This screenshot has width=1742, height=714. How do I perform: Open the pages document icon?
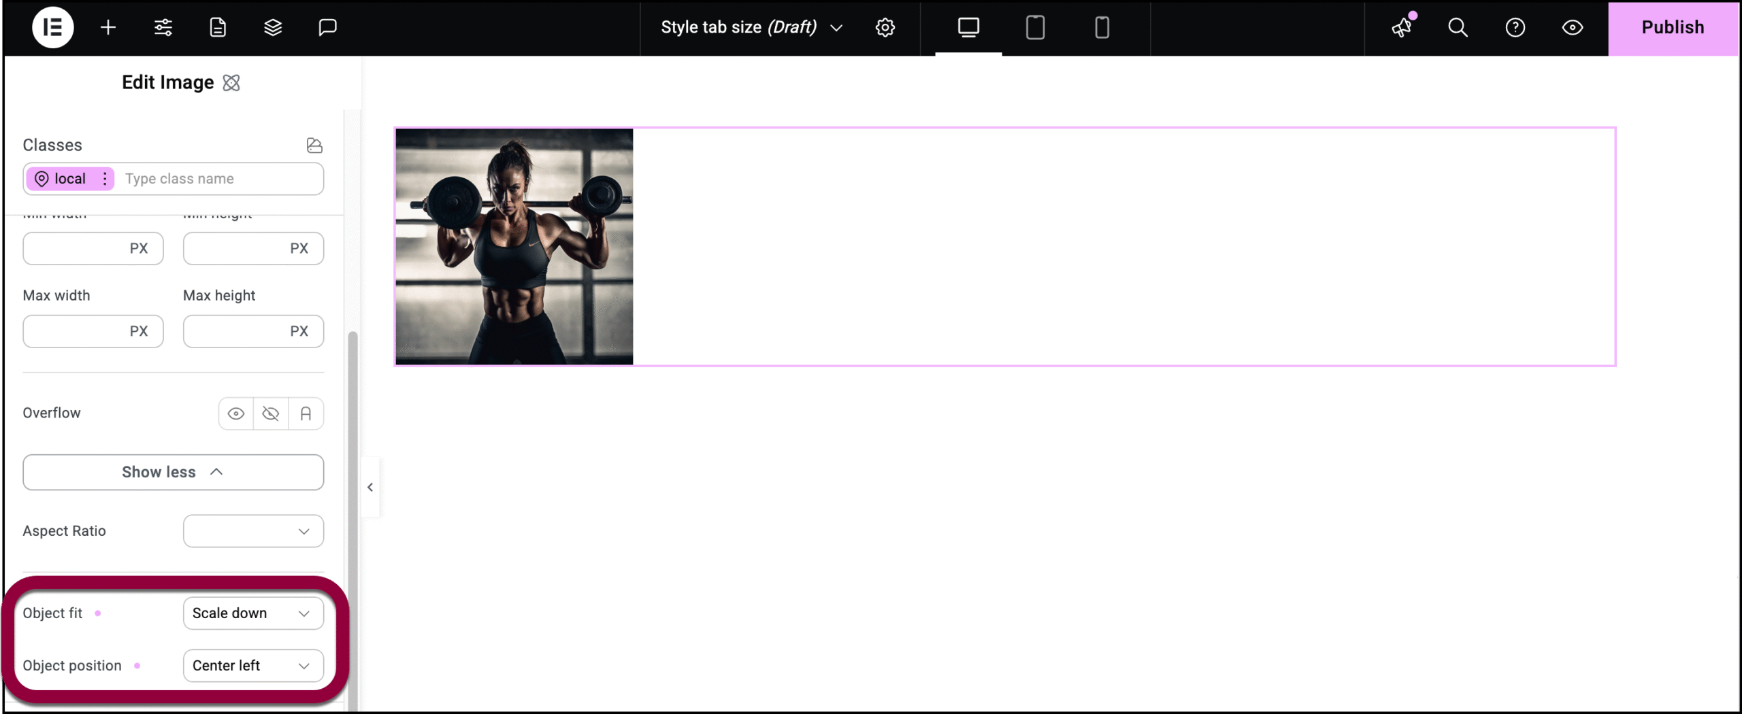(218, 27)
